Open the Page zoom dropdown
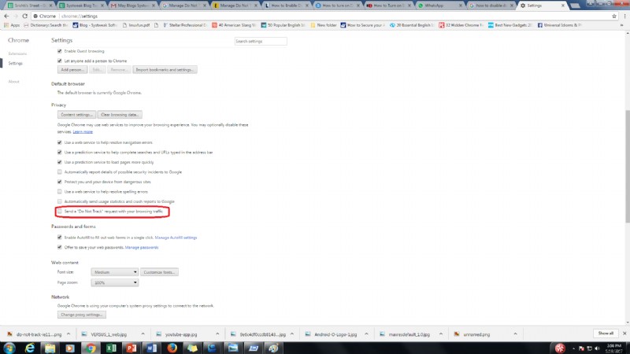The height and width of the screenshot is (354, 630). 114,282
